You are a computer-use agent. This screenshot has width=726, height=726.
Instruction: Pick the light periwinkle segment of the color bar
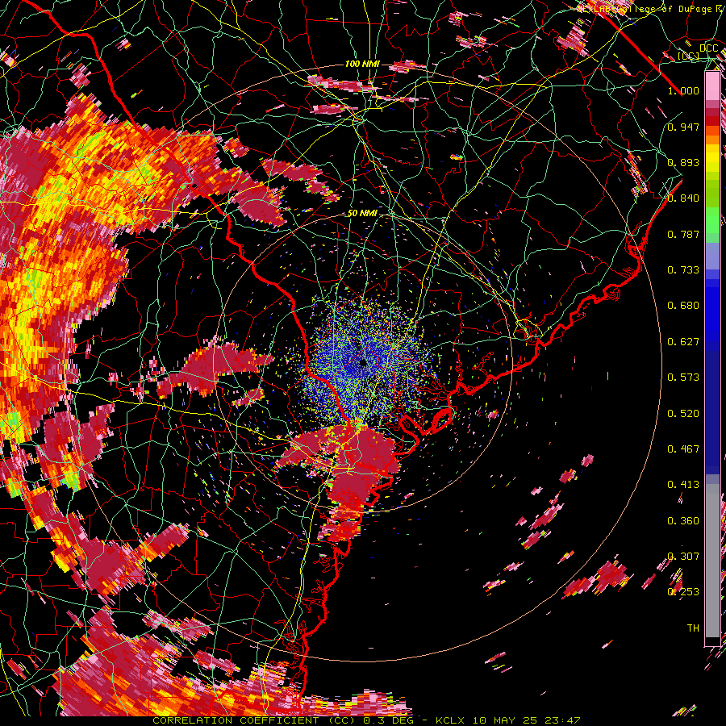click(712, 256)
